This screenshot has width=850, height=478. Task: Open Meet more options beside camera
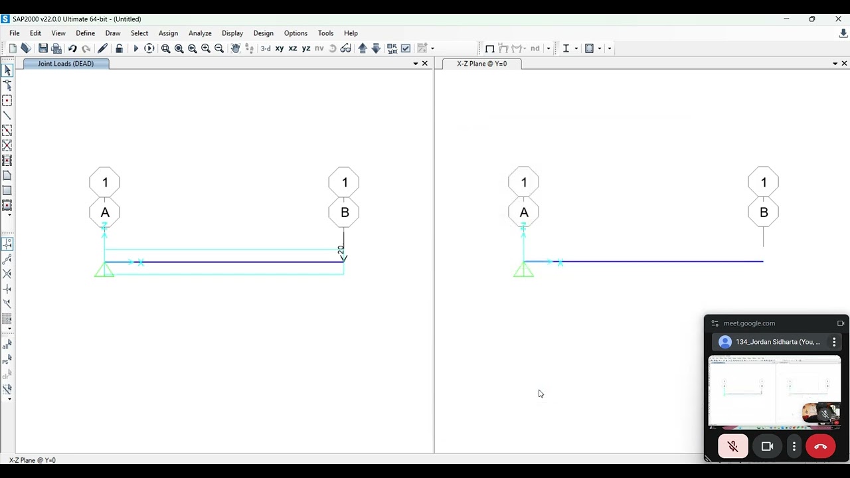[x=794, y=447]
